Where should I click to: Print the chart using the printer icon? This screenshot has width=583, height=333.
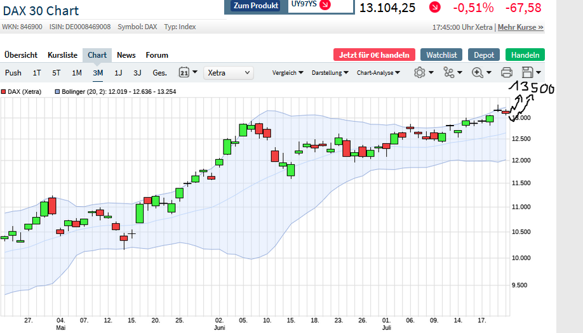(x=507, y=72)
